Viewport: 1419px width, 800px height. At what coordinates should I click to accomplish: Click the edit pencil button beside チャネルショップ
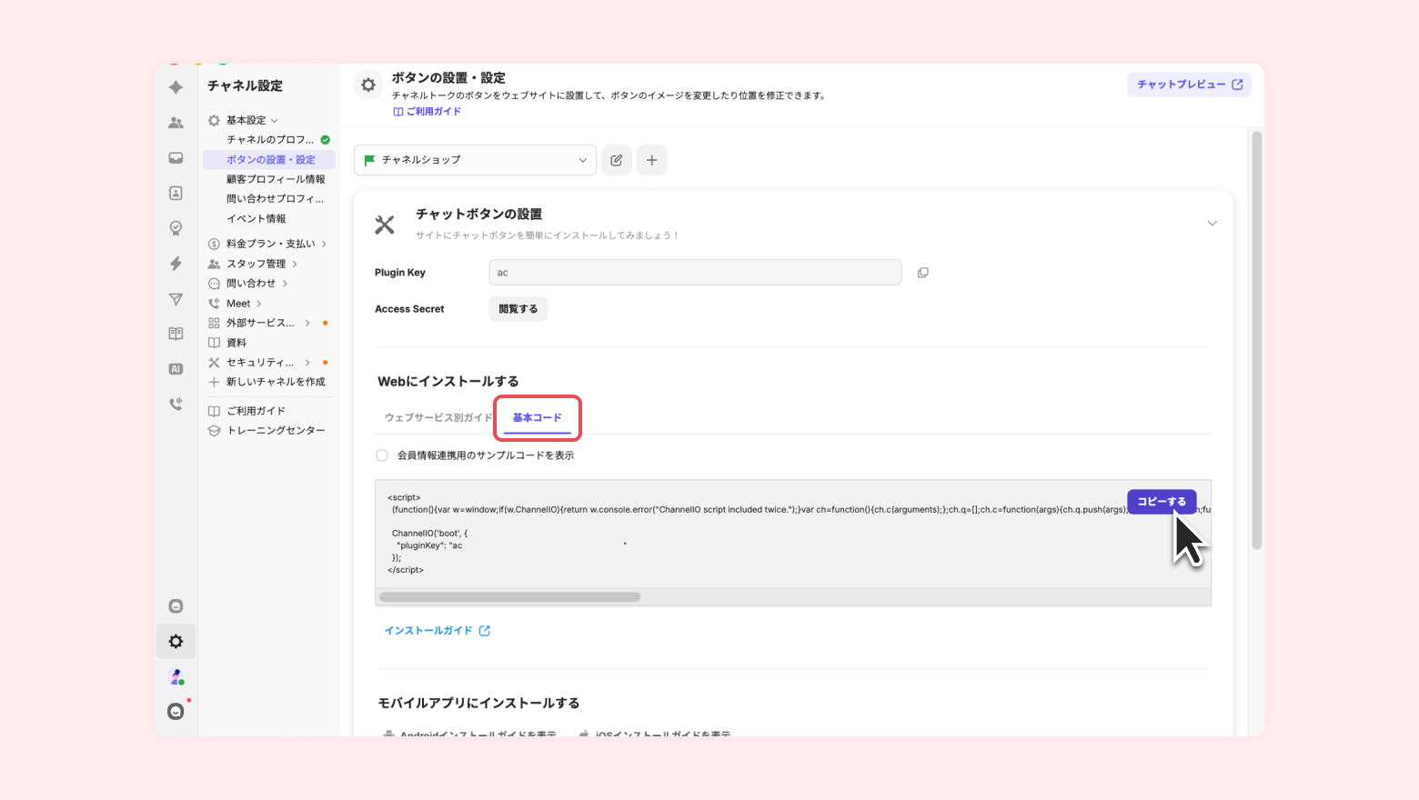pyautogui.click(x=616, y=160)
